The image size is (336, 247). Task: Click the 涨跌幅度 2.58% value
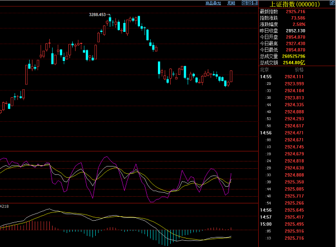tap(299, 24)
